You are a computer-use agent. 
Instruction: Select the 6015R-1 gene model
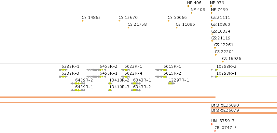pyautogui.click(x=161, y=70)
